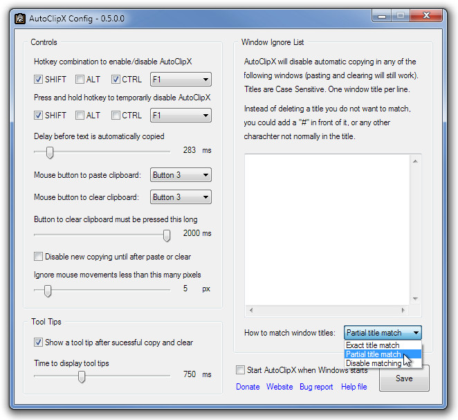Viewport: 458px width, 420px height.
Task: Click the ignore list scroll left arrow
Action: [x=251, y=310]
